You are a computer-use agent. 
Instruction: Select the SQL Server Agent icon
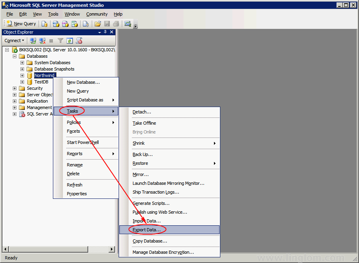22,114
